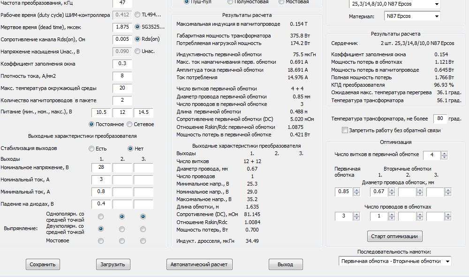Select the TL494 controller radio button
Image resolution: width=469 pixels, height=277 pixels.
137,15
